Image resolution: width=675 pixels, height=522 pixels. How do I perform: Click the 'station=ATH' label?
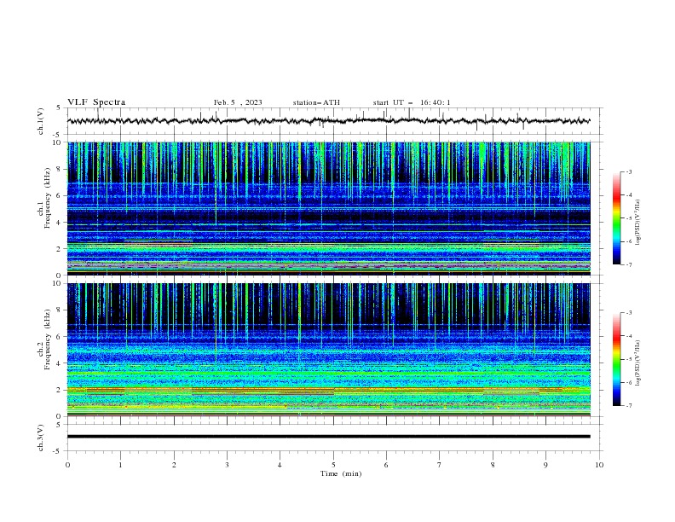(x=316, y=102)
